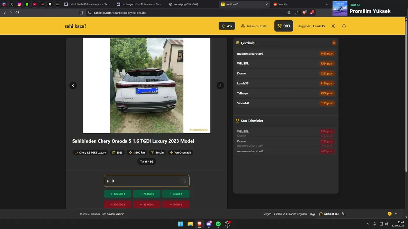Subtract 100.000 ₺ from the guess
The width and height of the screenshot is (408, 229).
coord(118,205)
